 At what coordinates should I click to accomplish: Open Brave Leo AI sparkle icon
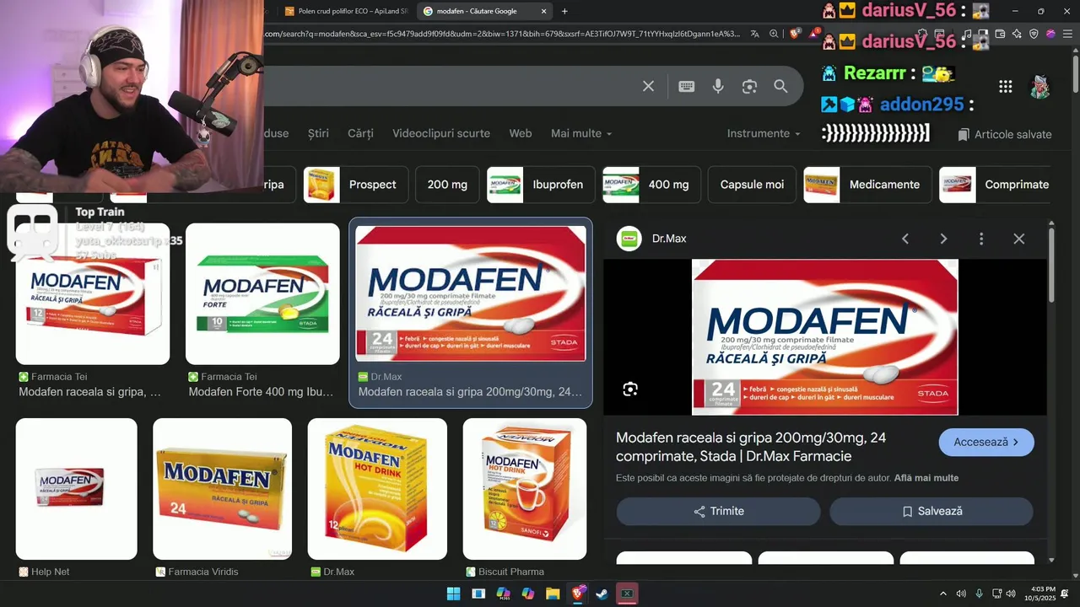click(1017, 34)
